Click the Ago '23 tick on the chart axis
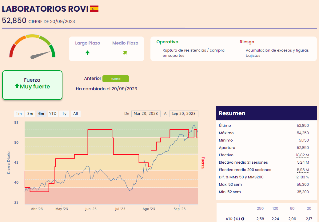319x222 pixels. [149, 209]
